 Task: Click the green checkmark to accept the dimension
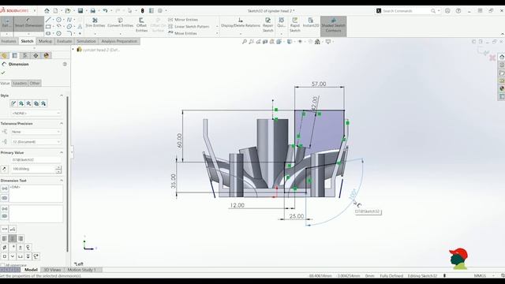pos(3,73)
